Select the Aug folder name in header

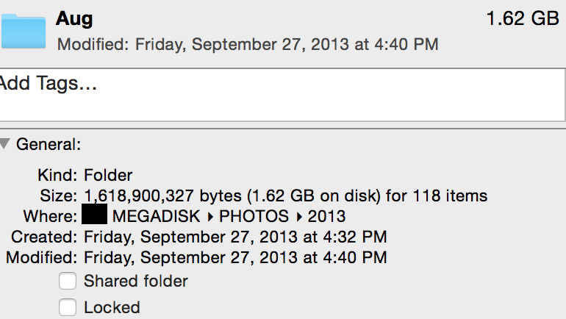[x=74, y=18]
